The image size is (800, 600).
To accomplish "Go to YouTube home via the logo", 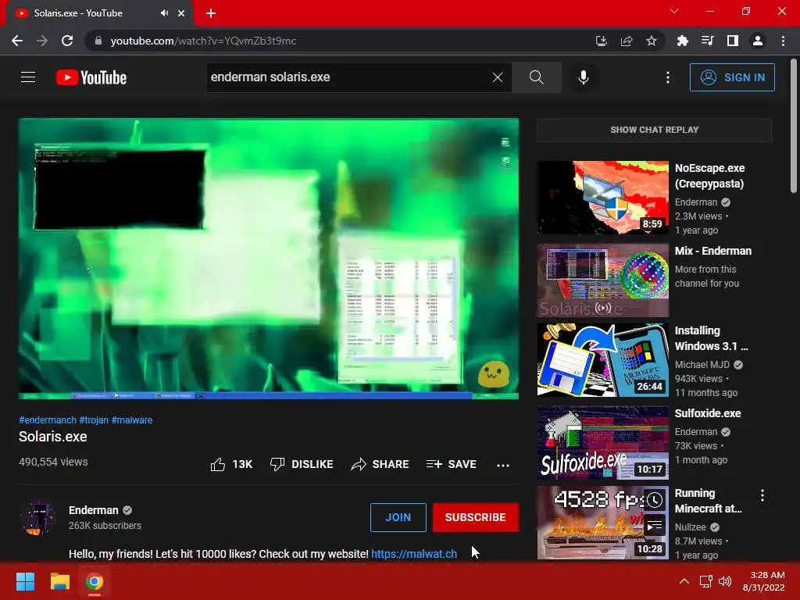I will pos(91,77).
